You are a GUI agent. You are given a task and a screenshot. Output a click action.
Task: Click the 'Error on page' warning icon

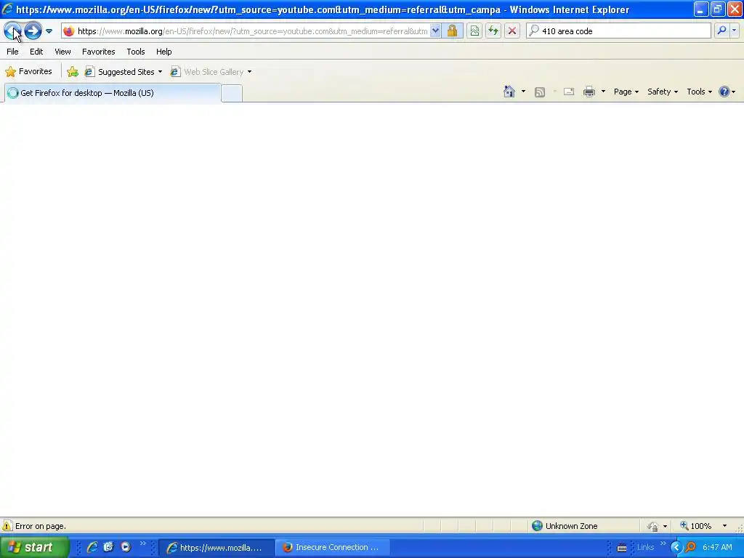pos(7,526)
